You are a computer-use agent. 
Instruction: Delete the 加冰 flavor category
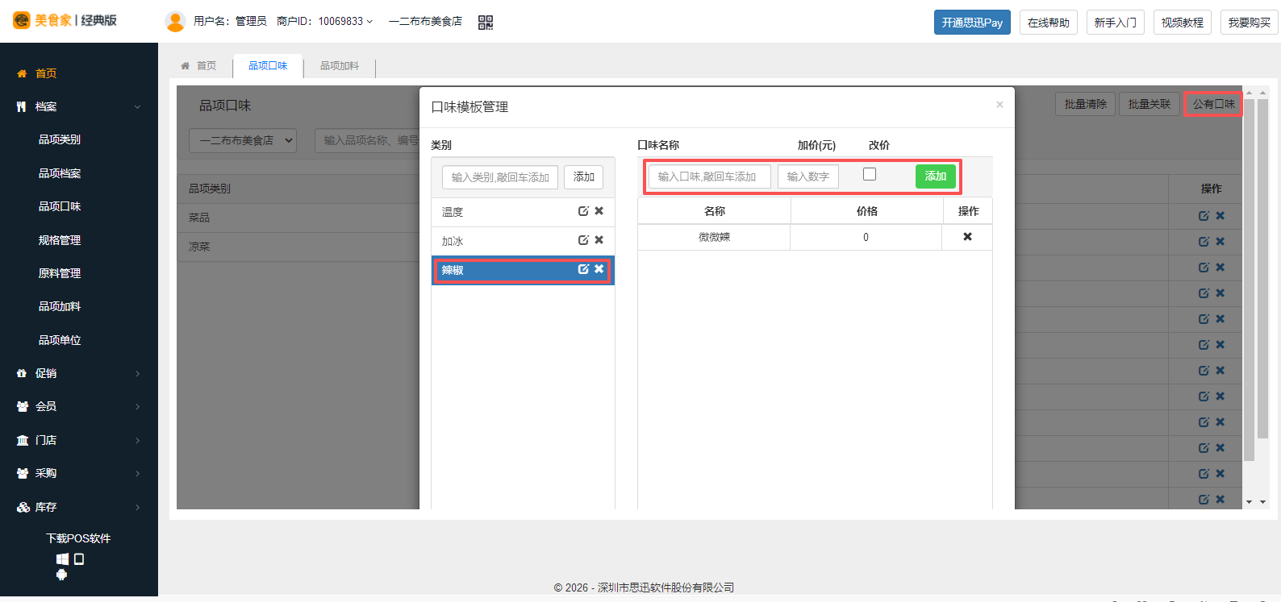599,240
